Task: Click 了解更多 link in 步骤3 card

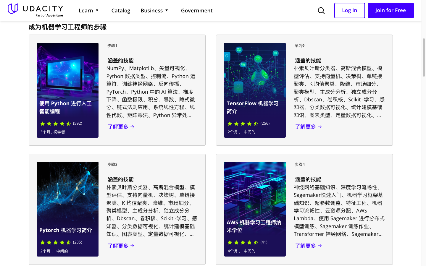Action: click(121, 246)
